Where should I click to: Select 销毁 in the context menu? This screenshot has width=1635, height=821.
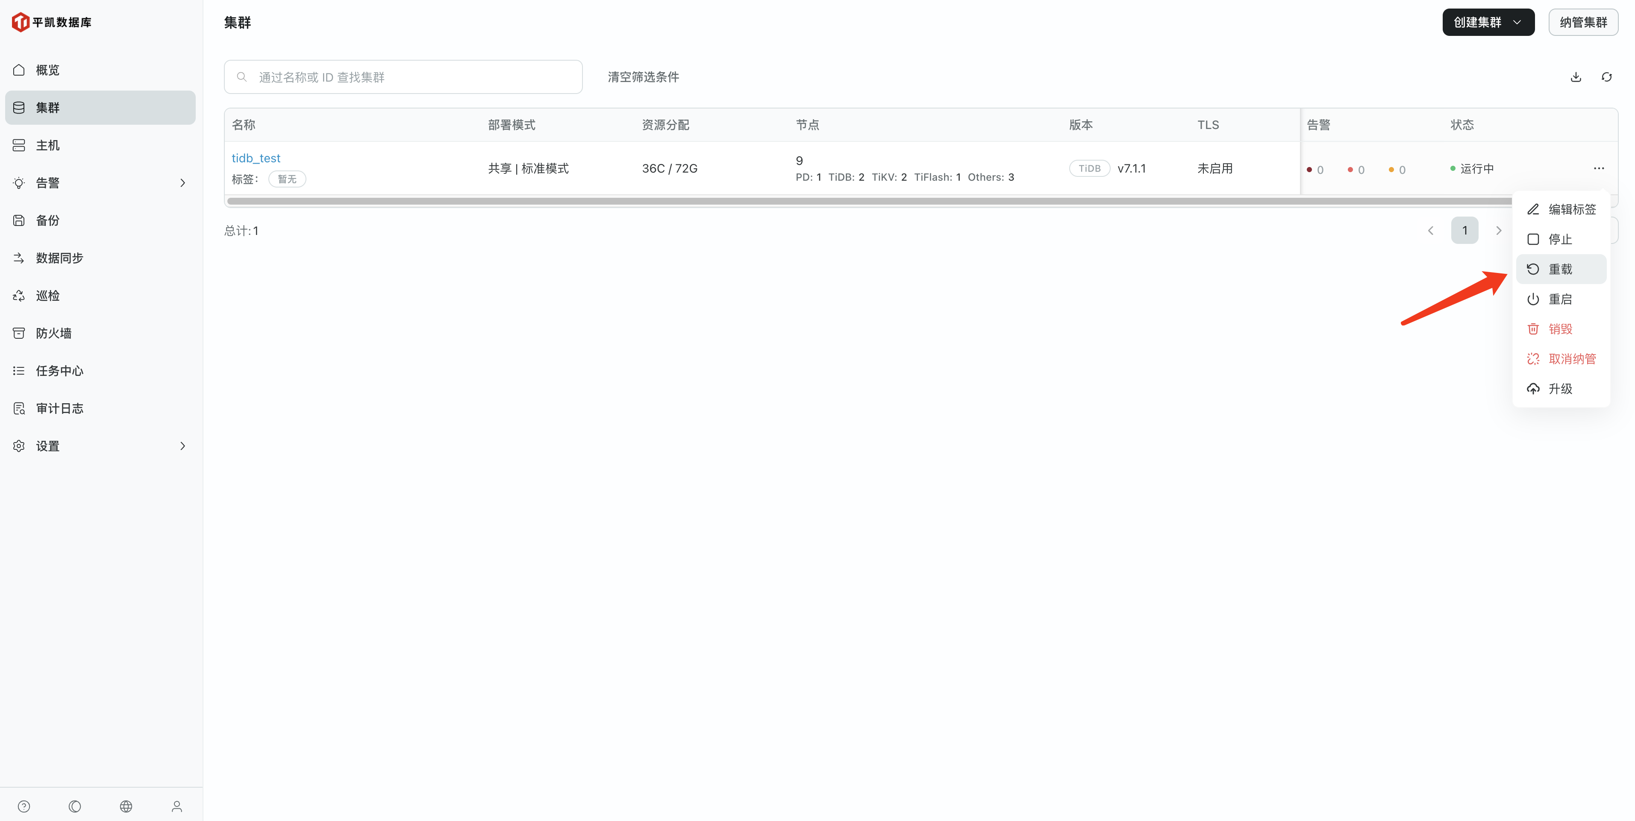(1560, 328)
